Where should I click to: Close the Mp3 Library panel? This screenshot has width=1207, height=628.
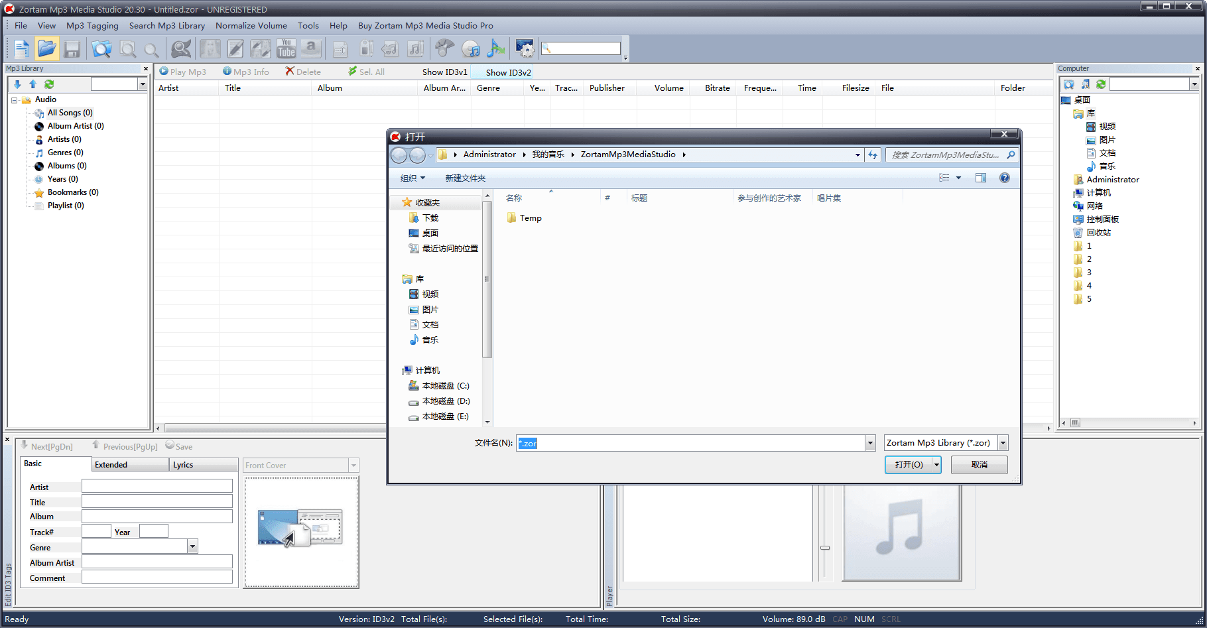tap(146, 68)
